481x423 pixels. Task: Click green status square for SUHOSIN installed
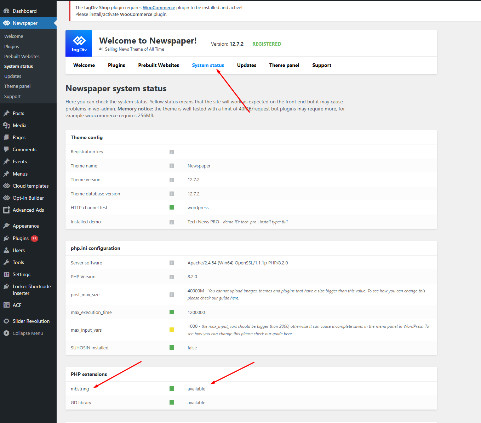pos(172,348)
